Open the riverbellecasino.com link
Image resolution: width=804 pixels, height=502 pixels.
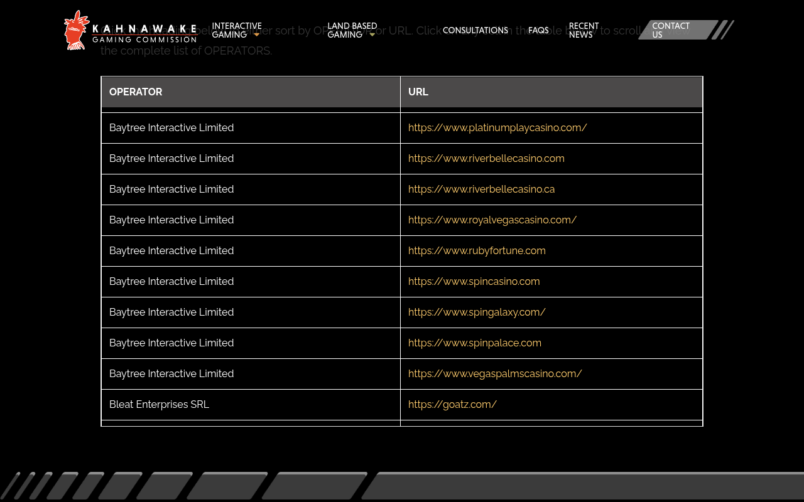(x=486, y=158)
